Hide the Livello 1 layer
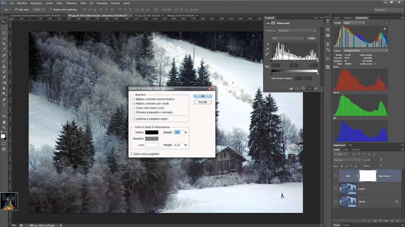This screenshot has width=405, height=227. [x=335, y=189]
